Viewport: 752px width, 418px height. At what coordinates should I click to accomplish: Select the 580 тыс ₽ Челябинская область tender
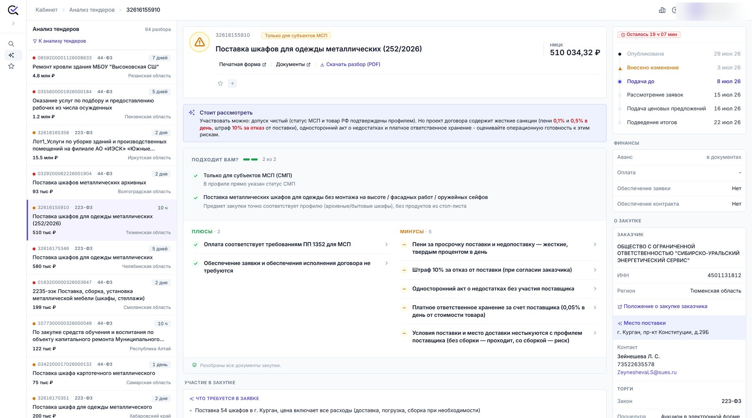(x=102, y=257)
